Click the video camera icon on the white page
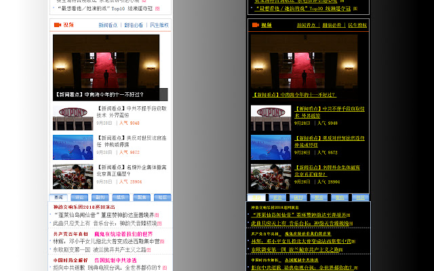Viewport: 434px width, 271px height. click(58, 25)
